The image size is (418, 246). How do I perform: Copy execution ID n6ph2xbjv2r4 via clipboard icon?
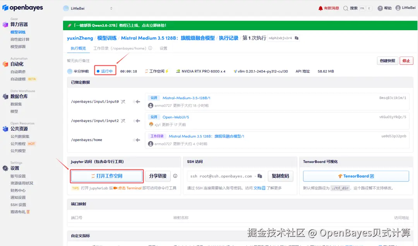tap(296, 38)
